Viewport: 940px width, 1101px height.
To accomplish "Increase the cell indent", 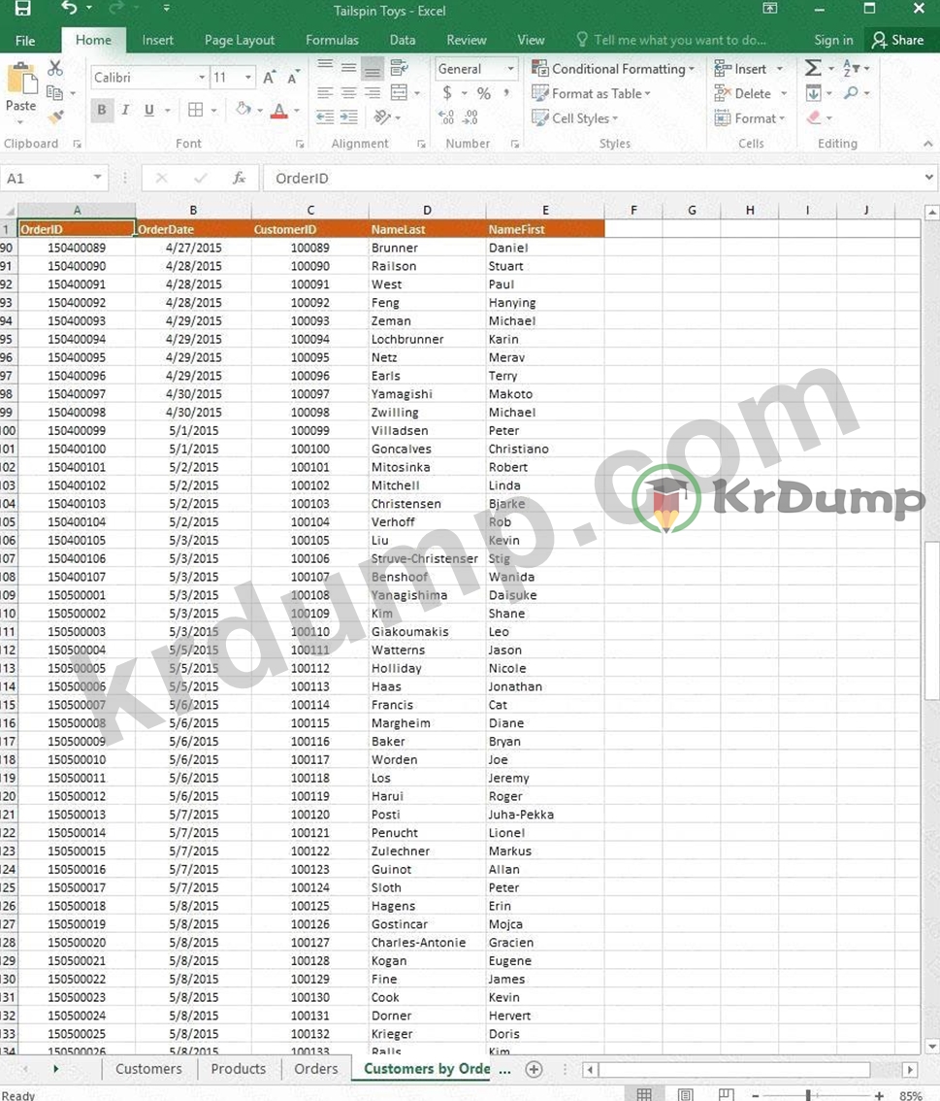I will click(x=348, y=117).
